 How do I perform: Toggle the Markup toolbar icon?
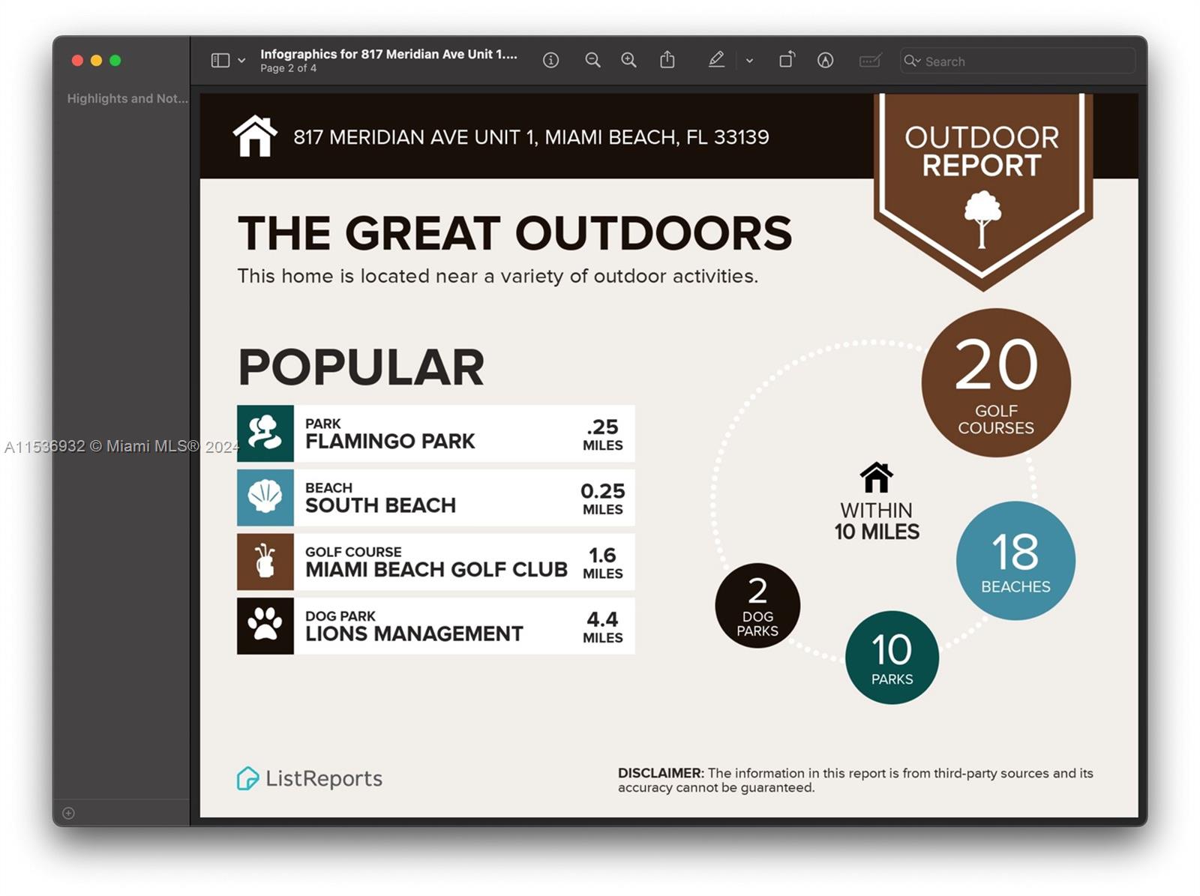[x=825, y=61]
